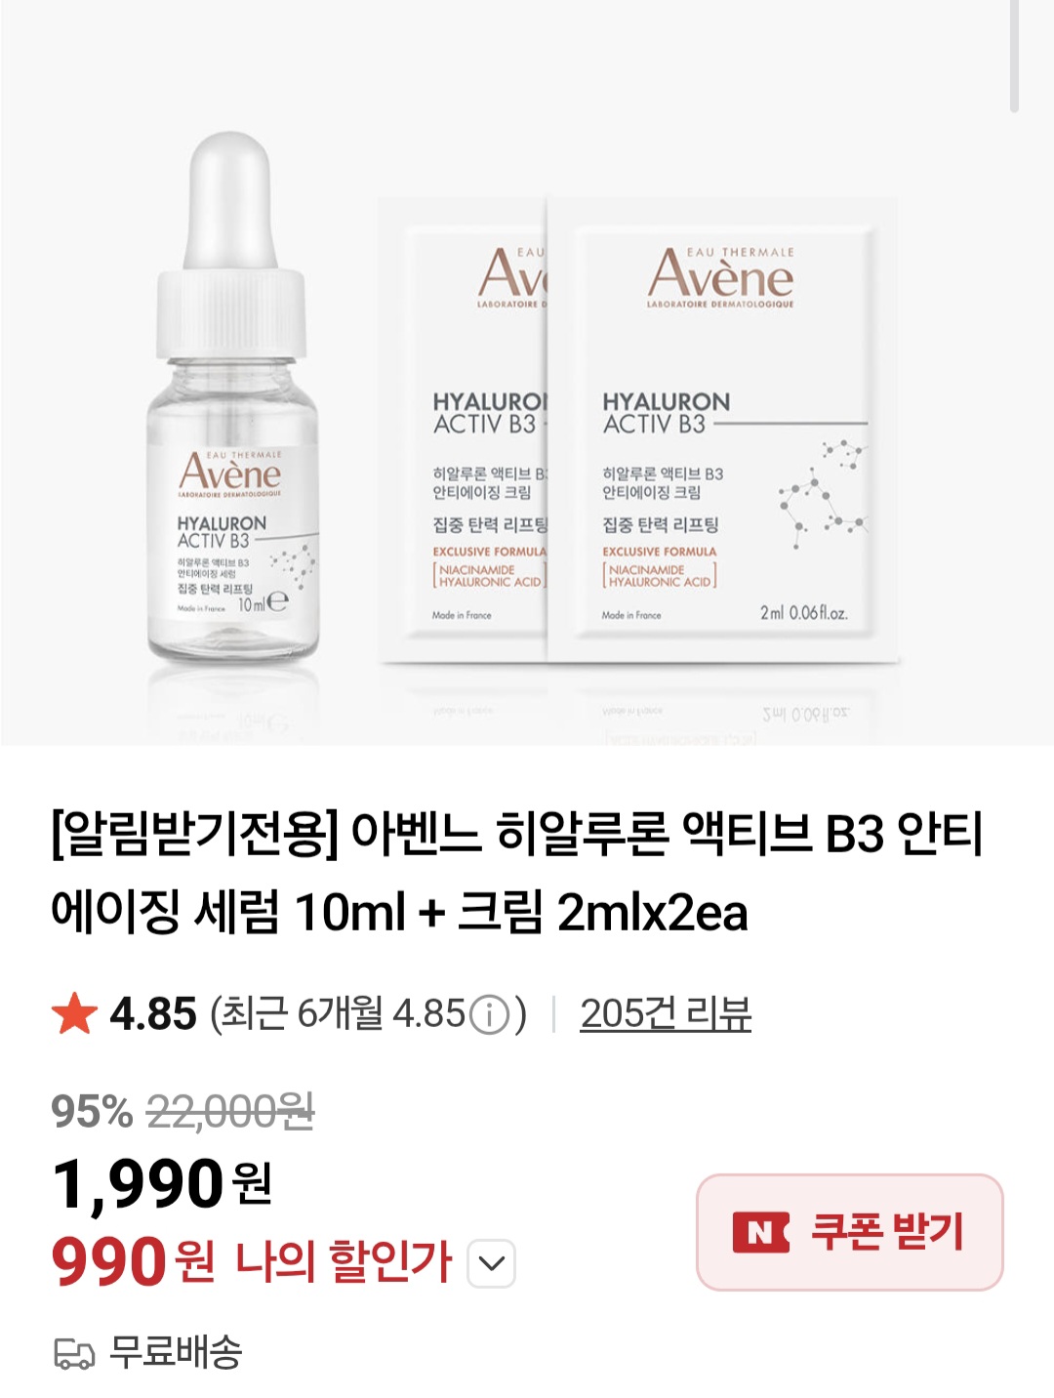Tap the delivery truck icon
This screenshot has width=1054, height=1398.
coord(74,1354)
